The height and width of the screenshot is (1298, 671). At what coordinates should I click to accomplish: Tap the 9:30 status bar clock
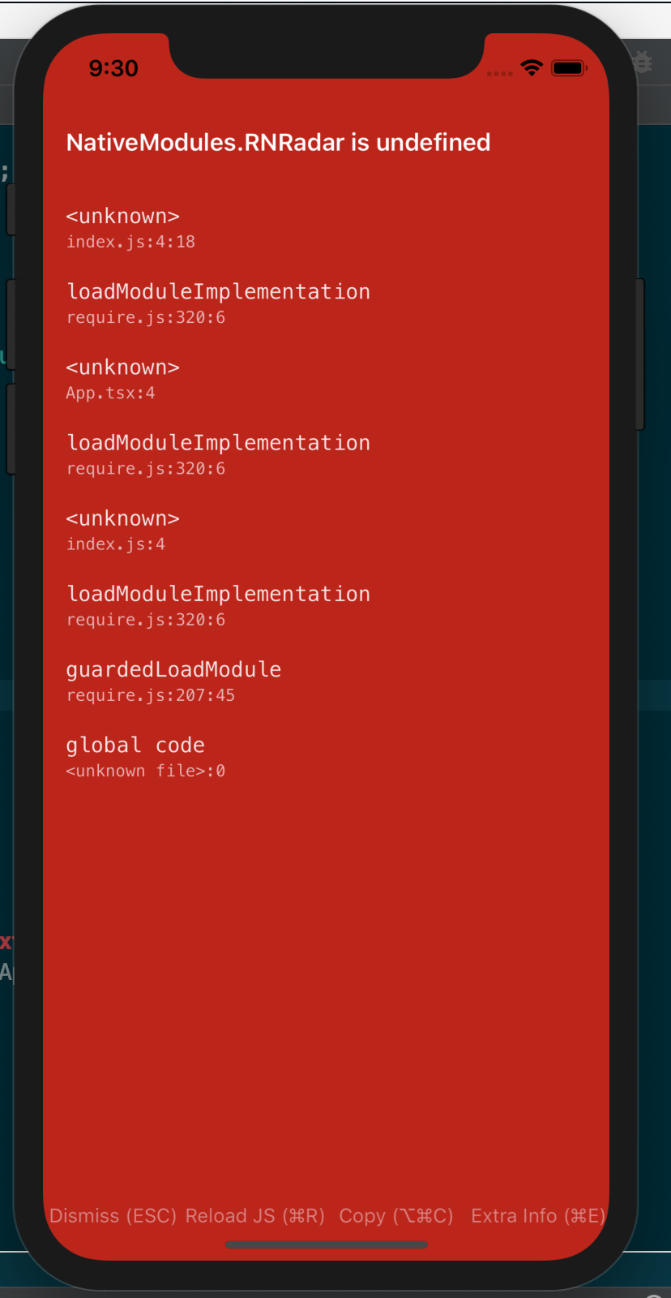point(113,68)
